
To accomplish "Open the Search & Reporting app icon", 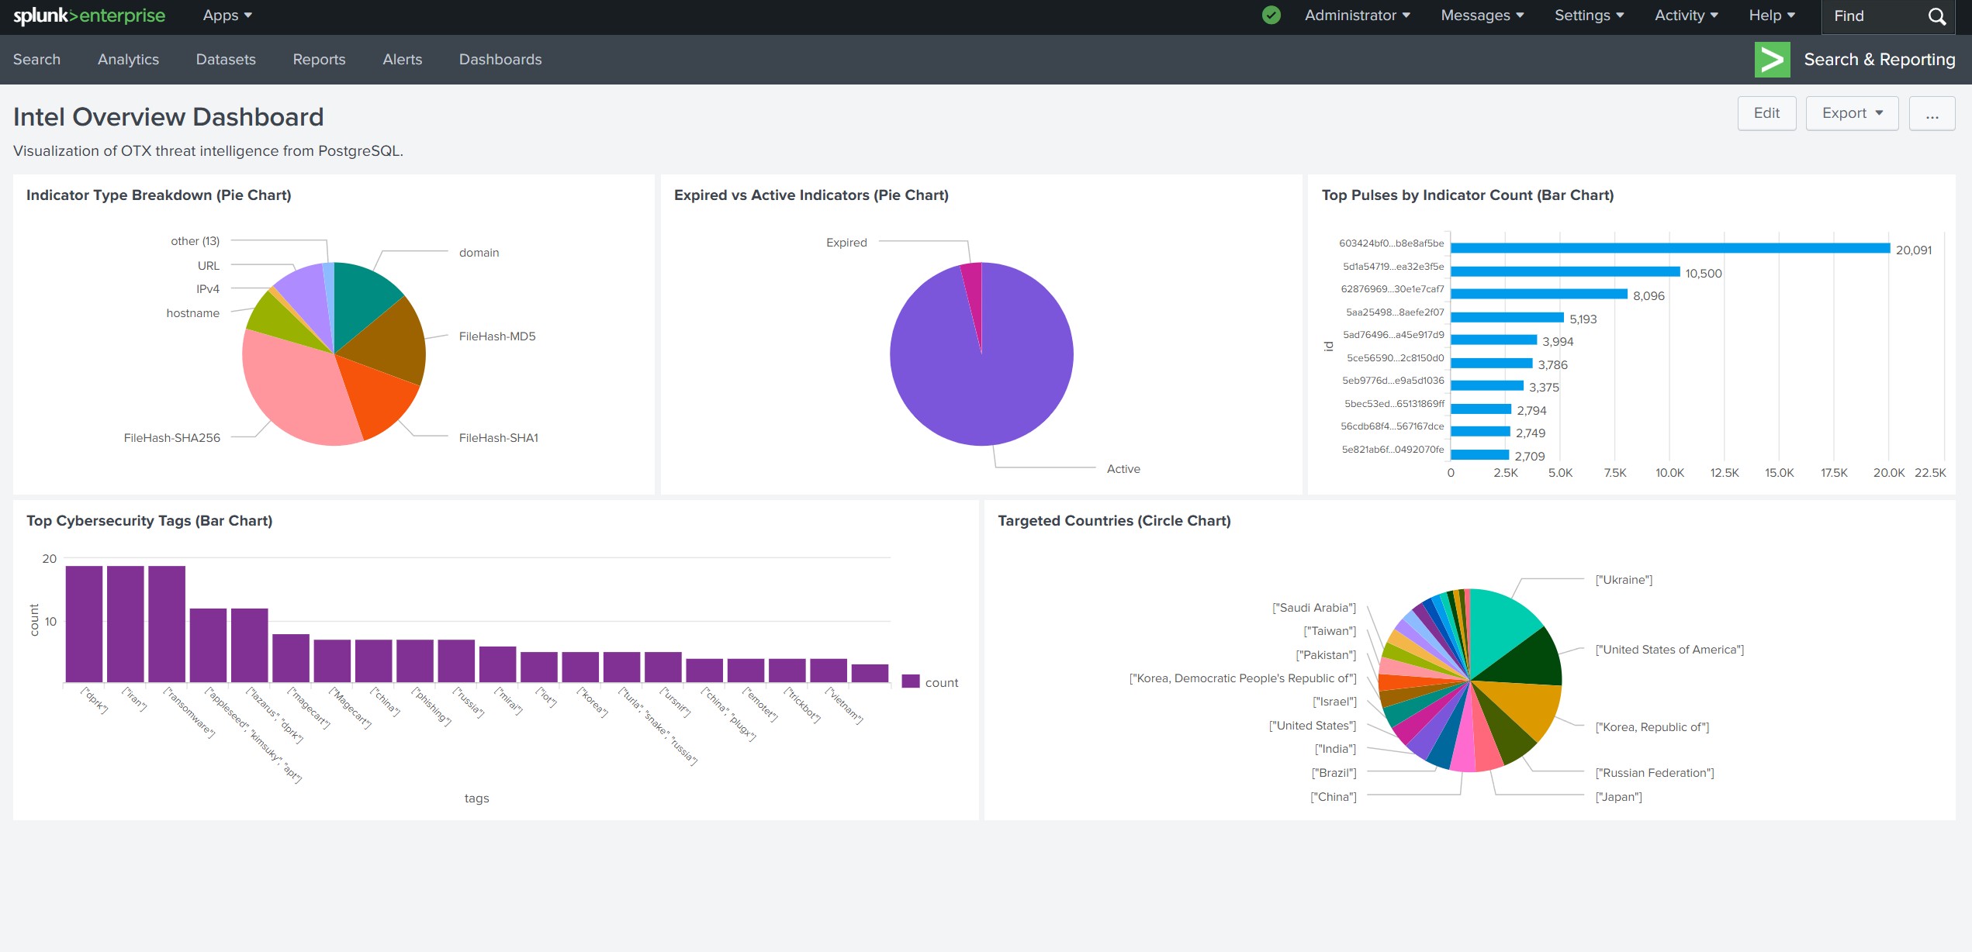I will tap(1773, 59).
